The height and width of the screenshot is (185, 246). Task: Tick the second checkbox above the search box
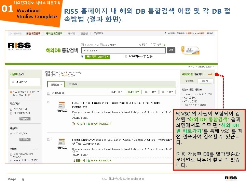tap(101, 45)
